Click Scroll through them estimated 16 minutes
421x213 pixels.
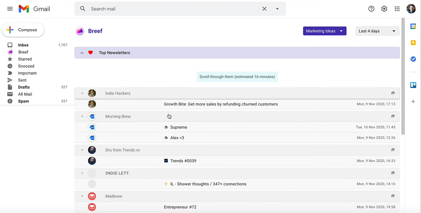point(237,77)
